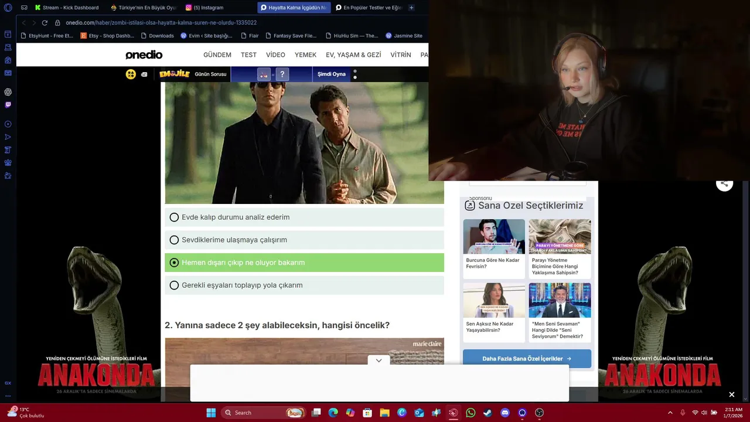Open the paper-plane Flow icon in sidebar
This screenshot has height=422, width=750.
[8, 137]
